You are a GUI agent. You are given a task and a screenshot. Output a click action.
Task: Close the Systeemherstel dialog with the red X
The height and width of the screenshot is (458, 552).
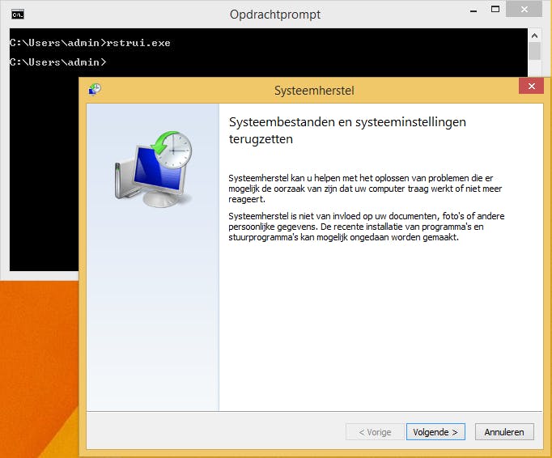pos(531,86)
